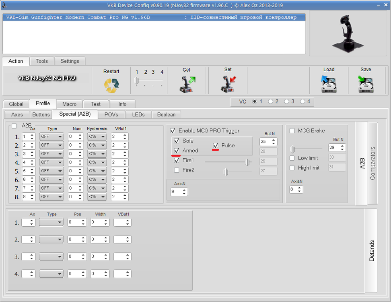The image size is (391, 302).
Task: Click the Restart recycle icon
Action: click(111, 85)
